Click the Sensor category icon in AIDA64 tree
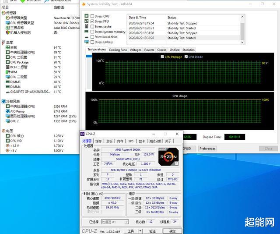The image size is (280, 234). click(3, 13)
